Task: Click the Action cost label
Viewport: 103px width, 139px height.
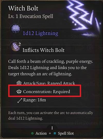Action: (41, 133)
